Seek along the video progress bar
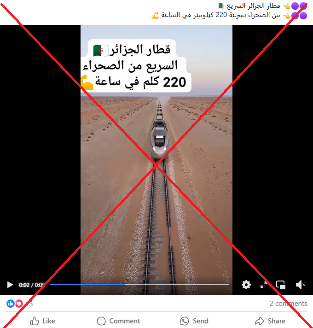 click(x=139, y=285)
